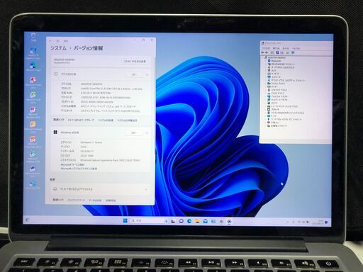Viewport: 363px width, 272px height.
Task: Expand the キーボード node in Device Manager
Action: (266, 74)
